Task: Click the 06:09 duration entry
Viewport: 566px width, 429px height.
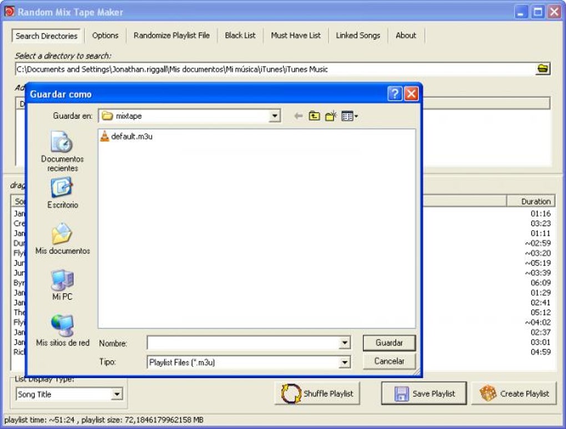Action: click(x=540, y=283)
